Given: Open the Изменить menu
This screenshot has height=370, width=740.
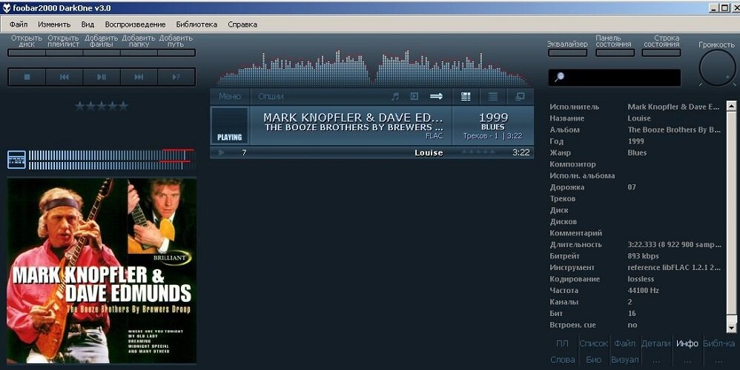Looking at the screenshot, I should click(x=54, y=24).
